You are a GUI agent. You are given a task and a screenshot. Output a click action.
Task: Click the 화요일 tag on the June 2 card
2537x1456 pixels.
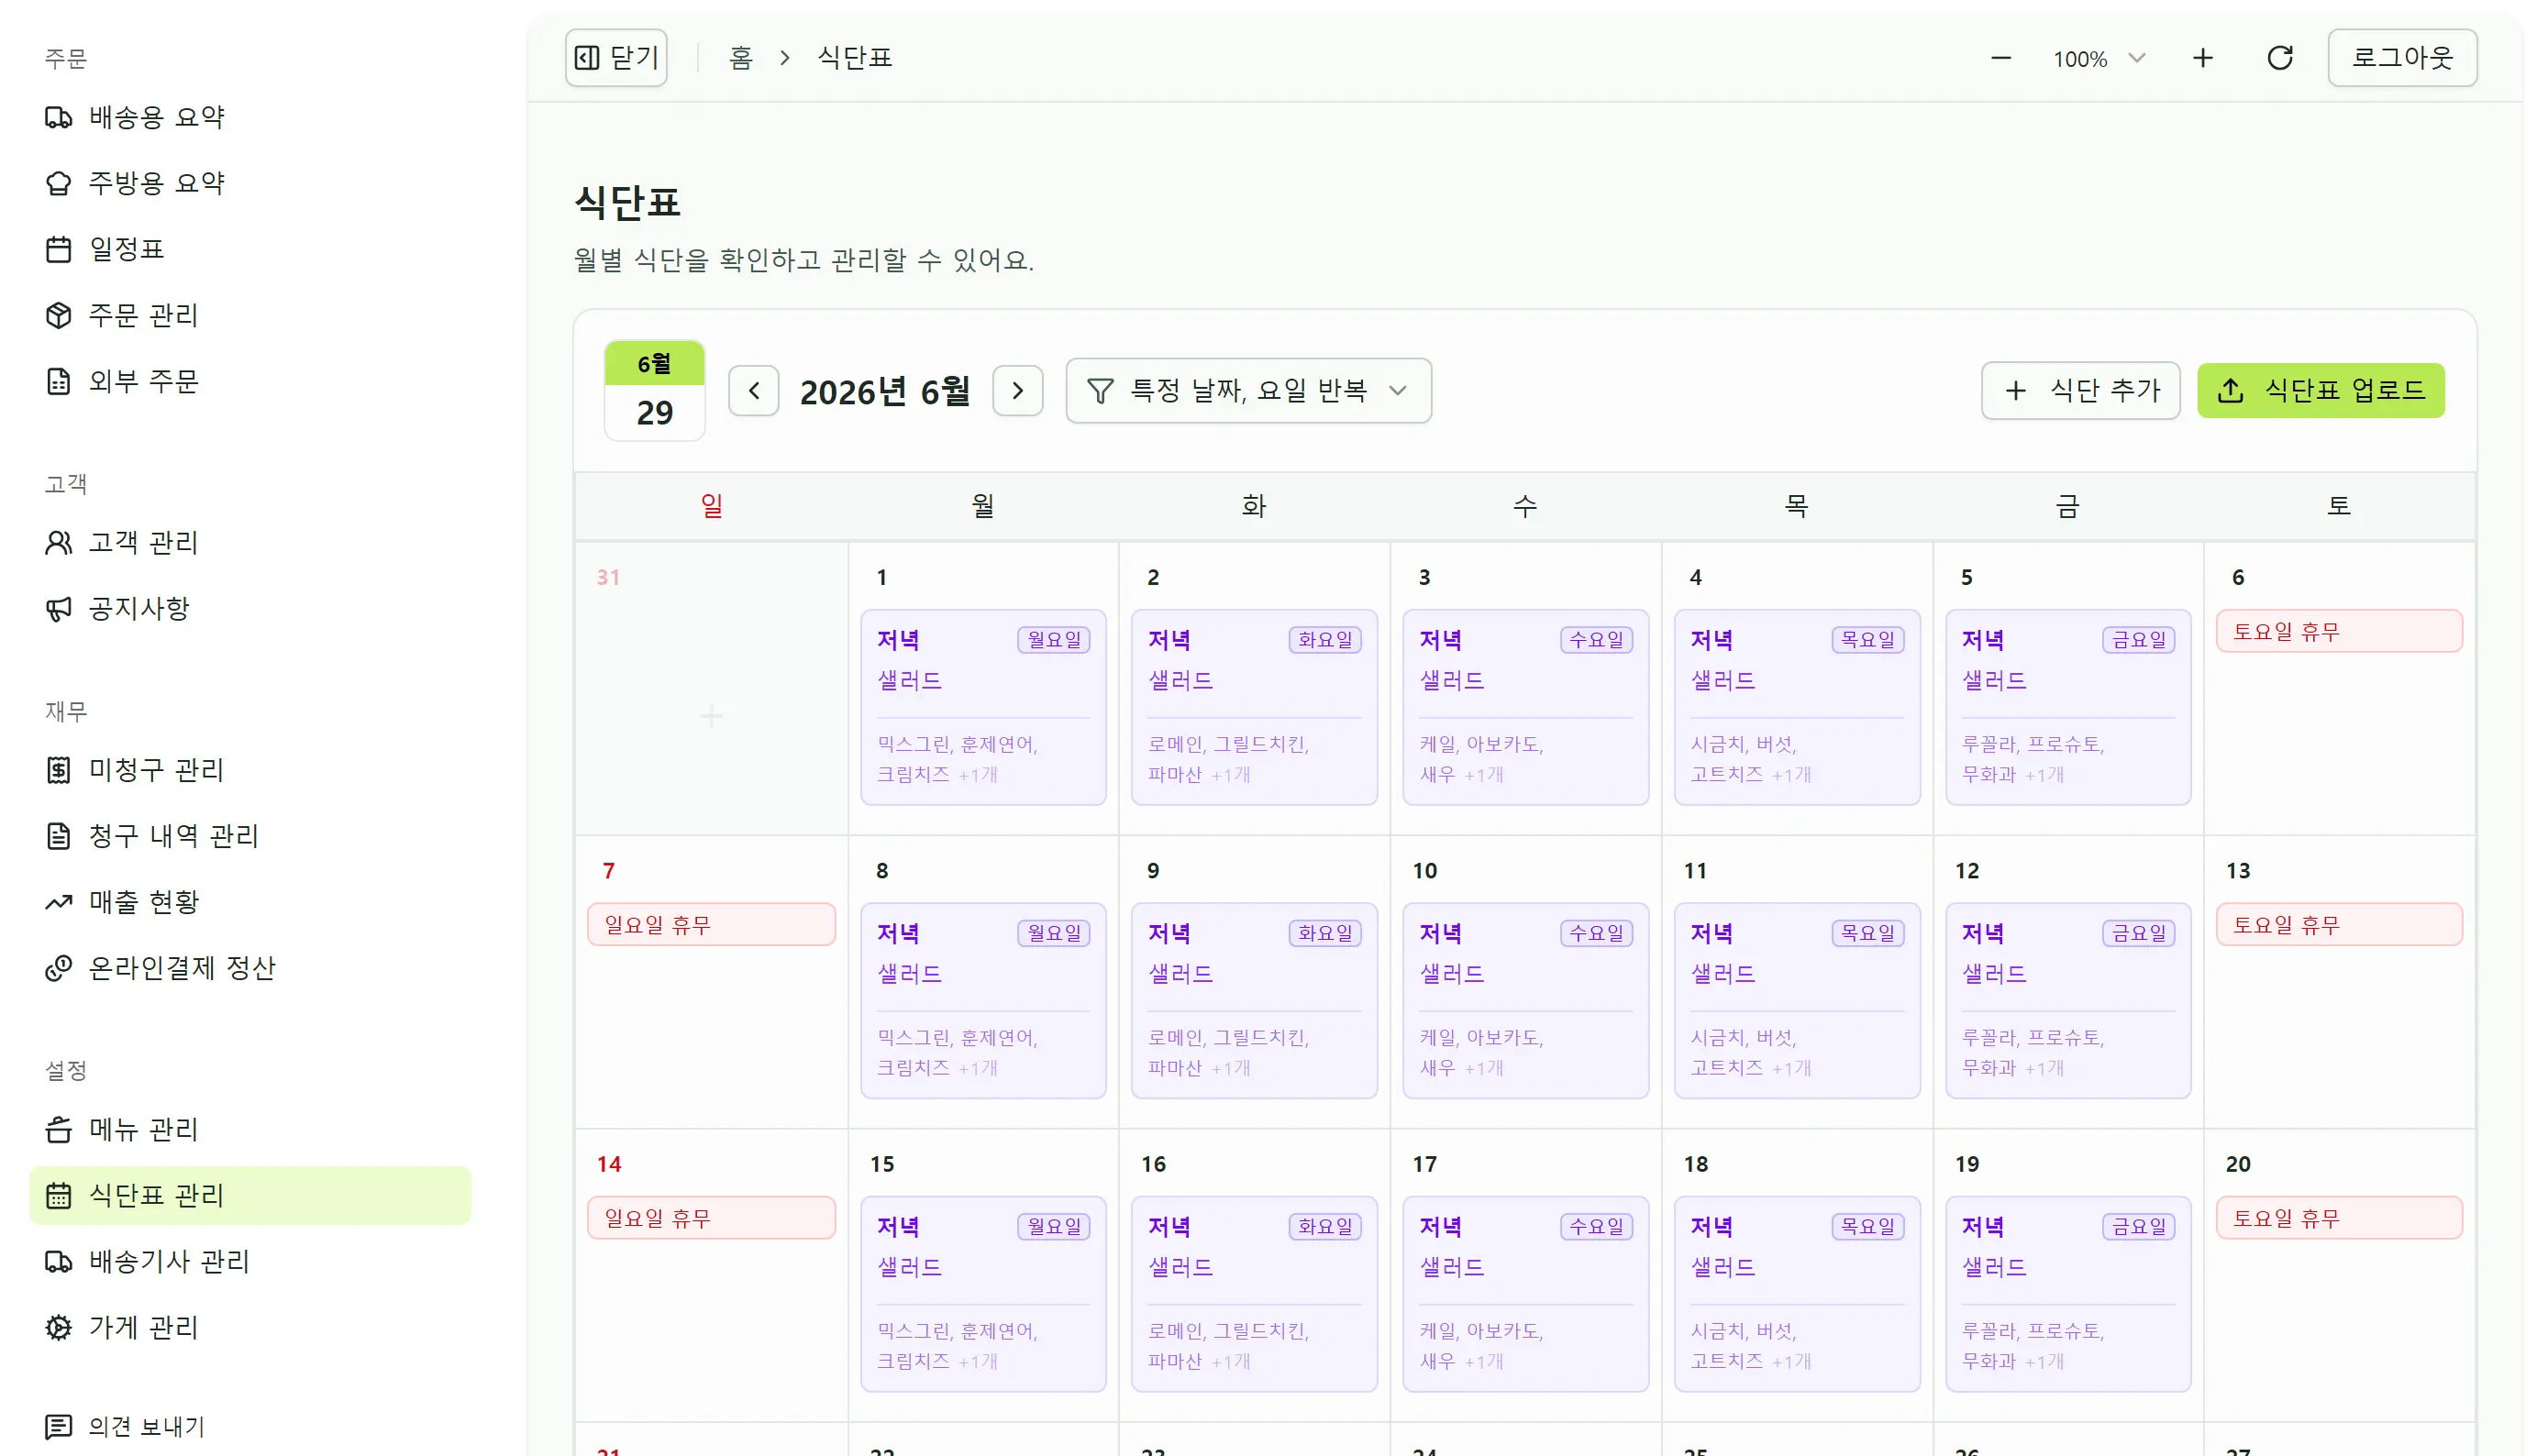point(1324,640)
